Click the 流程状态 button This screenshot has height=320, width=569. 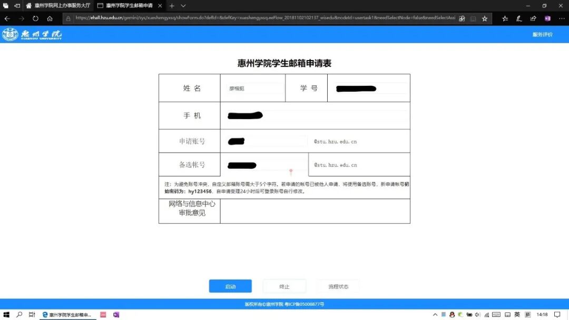[x=338, y=286]
